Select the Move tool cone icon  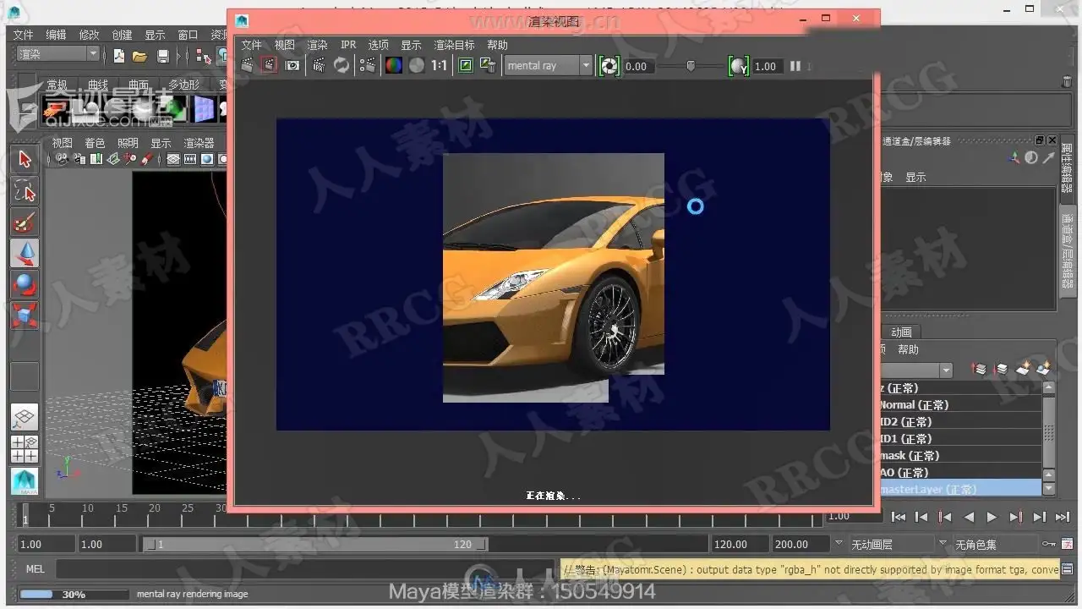[x=25, y=253]
